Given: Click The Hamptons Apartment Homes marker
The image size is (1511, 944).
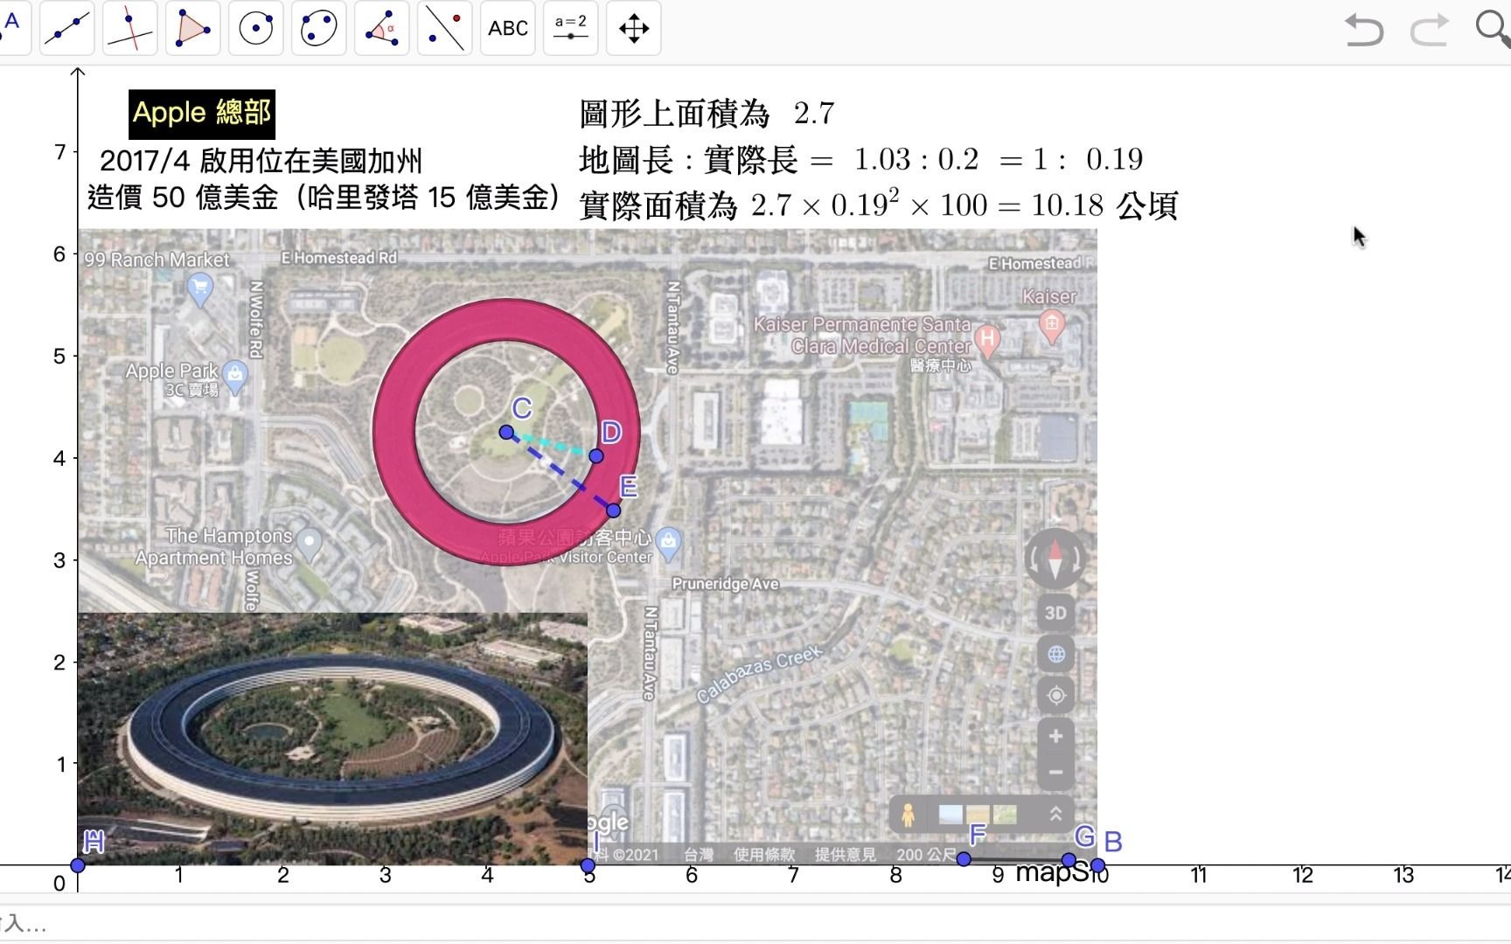Looking at the screenshot, I should point(309,544).
